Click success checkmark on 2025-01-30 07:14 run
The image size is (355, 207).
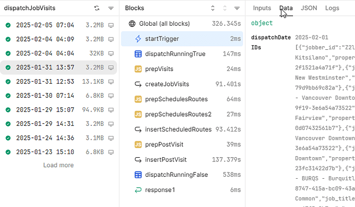[8, 96]
